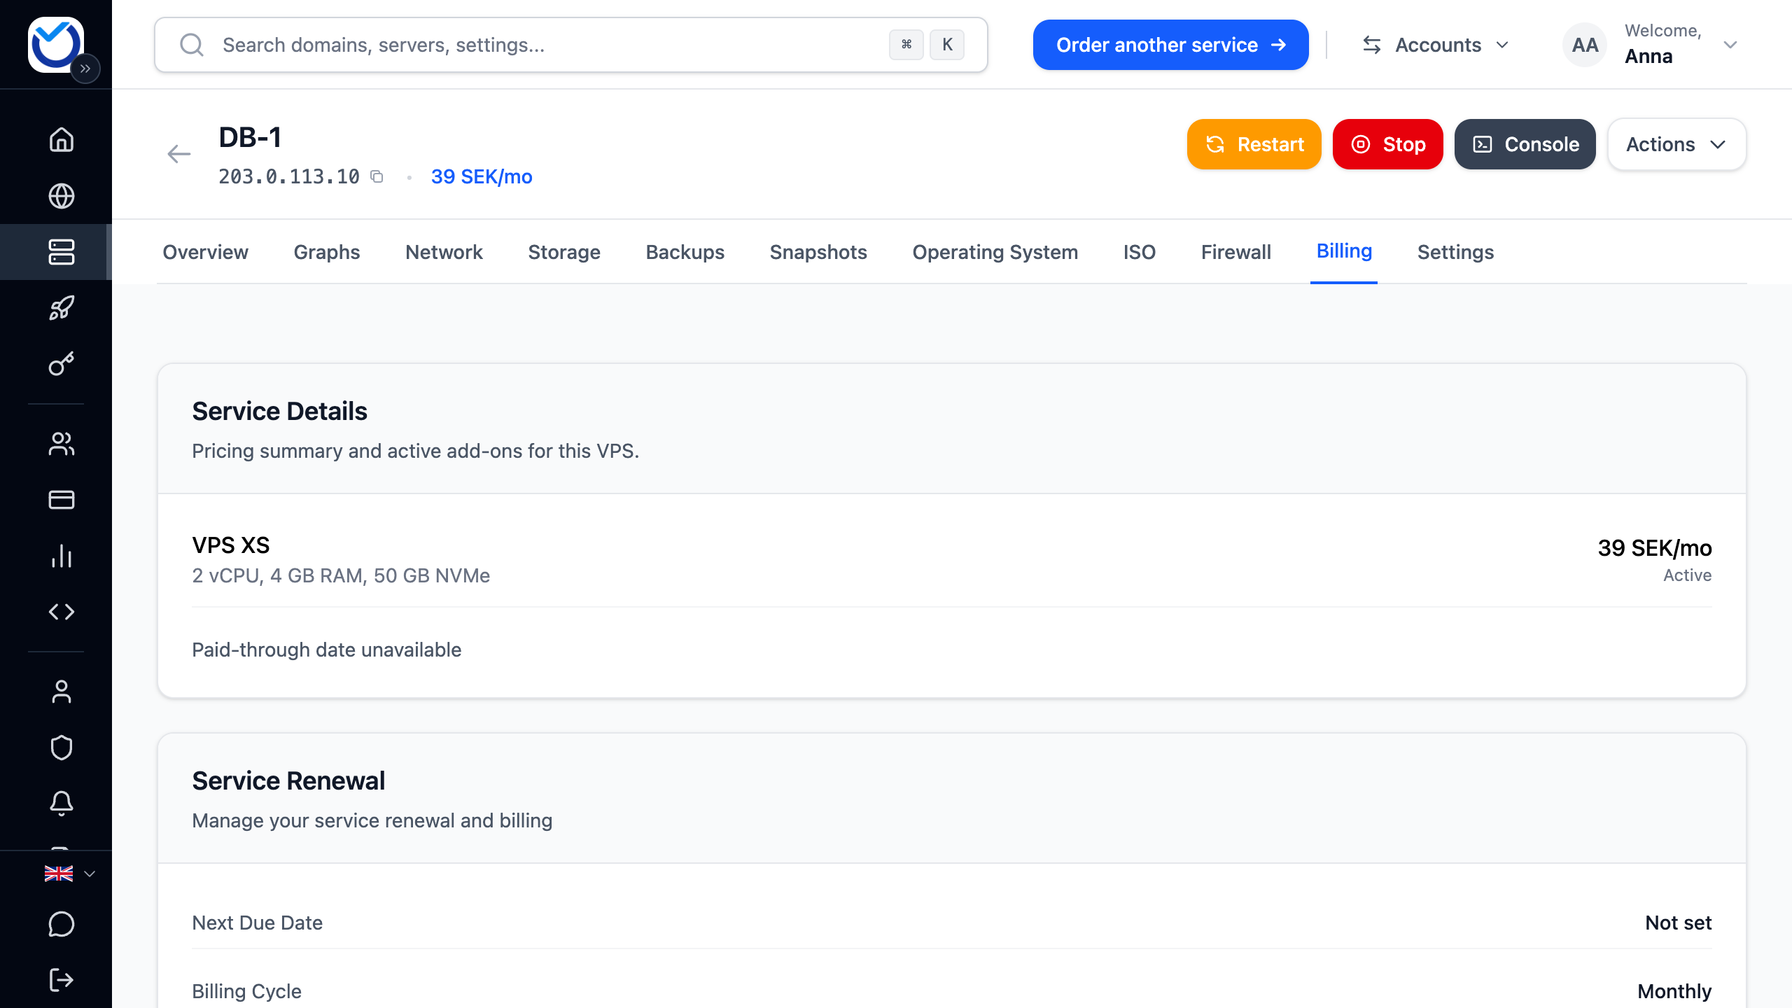The width and height of the screenshot is (1792, 1008).
Task: Switch to the Overview tab
Action: (x=205, y=252)
